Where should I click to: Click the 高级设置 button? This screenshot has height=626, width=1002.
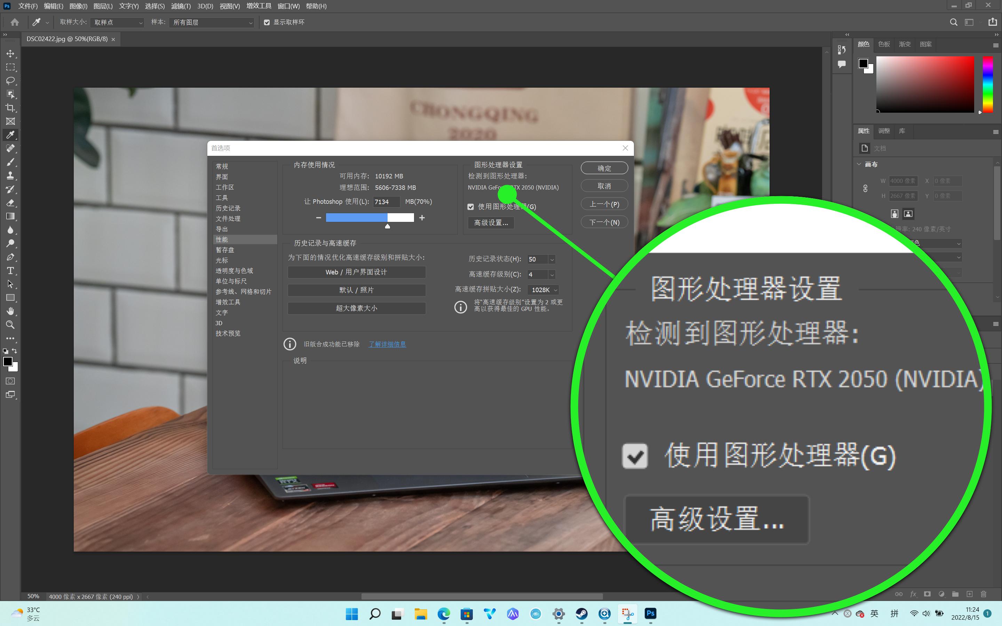click(490, 222)
